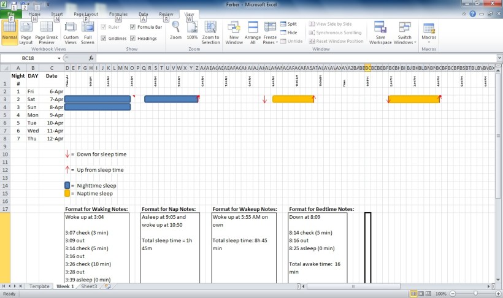Switch to Normal workbook view

pos(9,31)
